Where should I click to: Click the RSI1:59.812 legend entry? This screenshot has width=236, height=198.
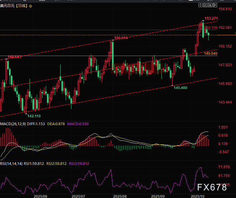pyautogui.click(x=34, y=164)
